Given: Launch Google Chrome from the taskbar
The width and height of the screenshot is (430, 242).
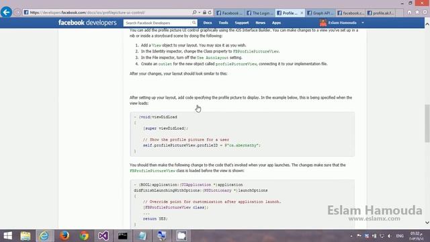Looking at the screenshot, I should [84, 236].
